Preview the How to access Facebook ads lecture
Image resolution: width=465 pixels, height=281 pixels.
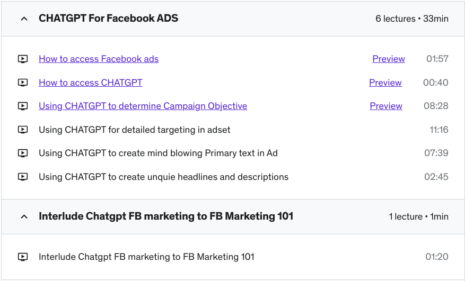[x=389, y=59]
